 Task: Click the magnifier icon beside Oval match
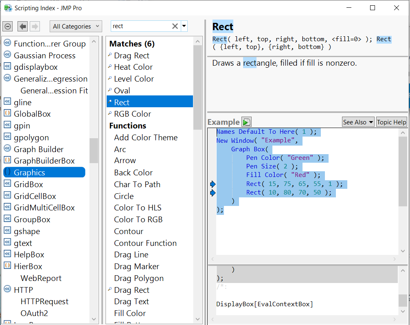[x=110, y=90]
